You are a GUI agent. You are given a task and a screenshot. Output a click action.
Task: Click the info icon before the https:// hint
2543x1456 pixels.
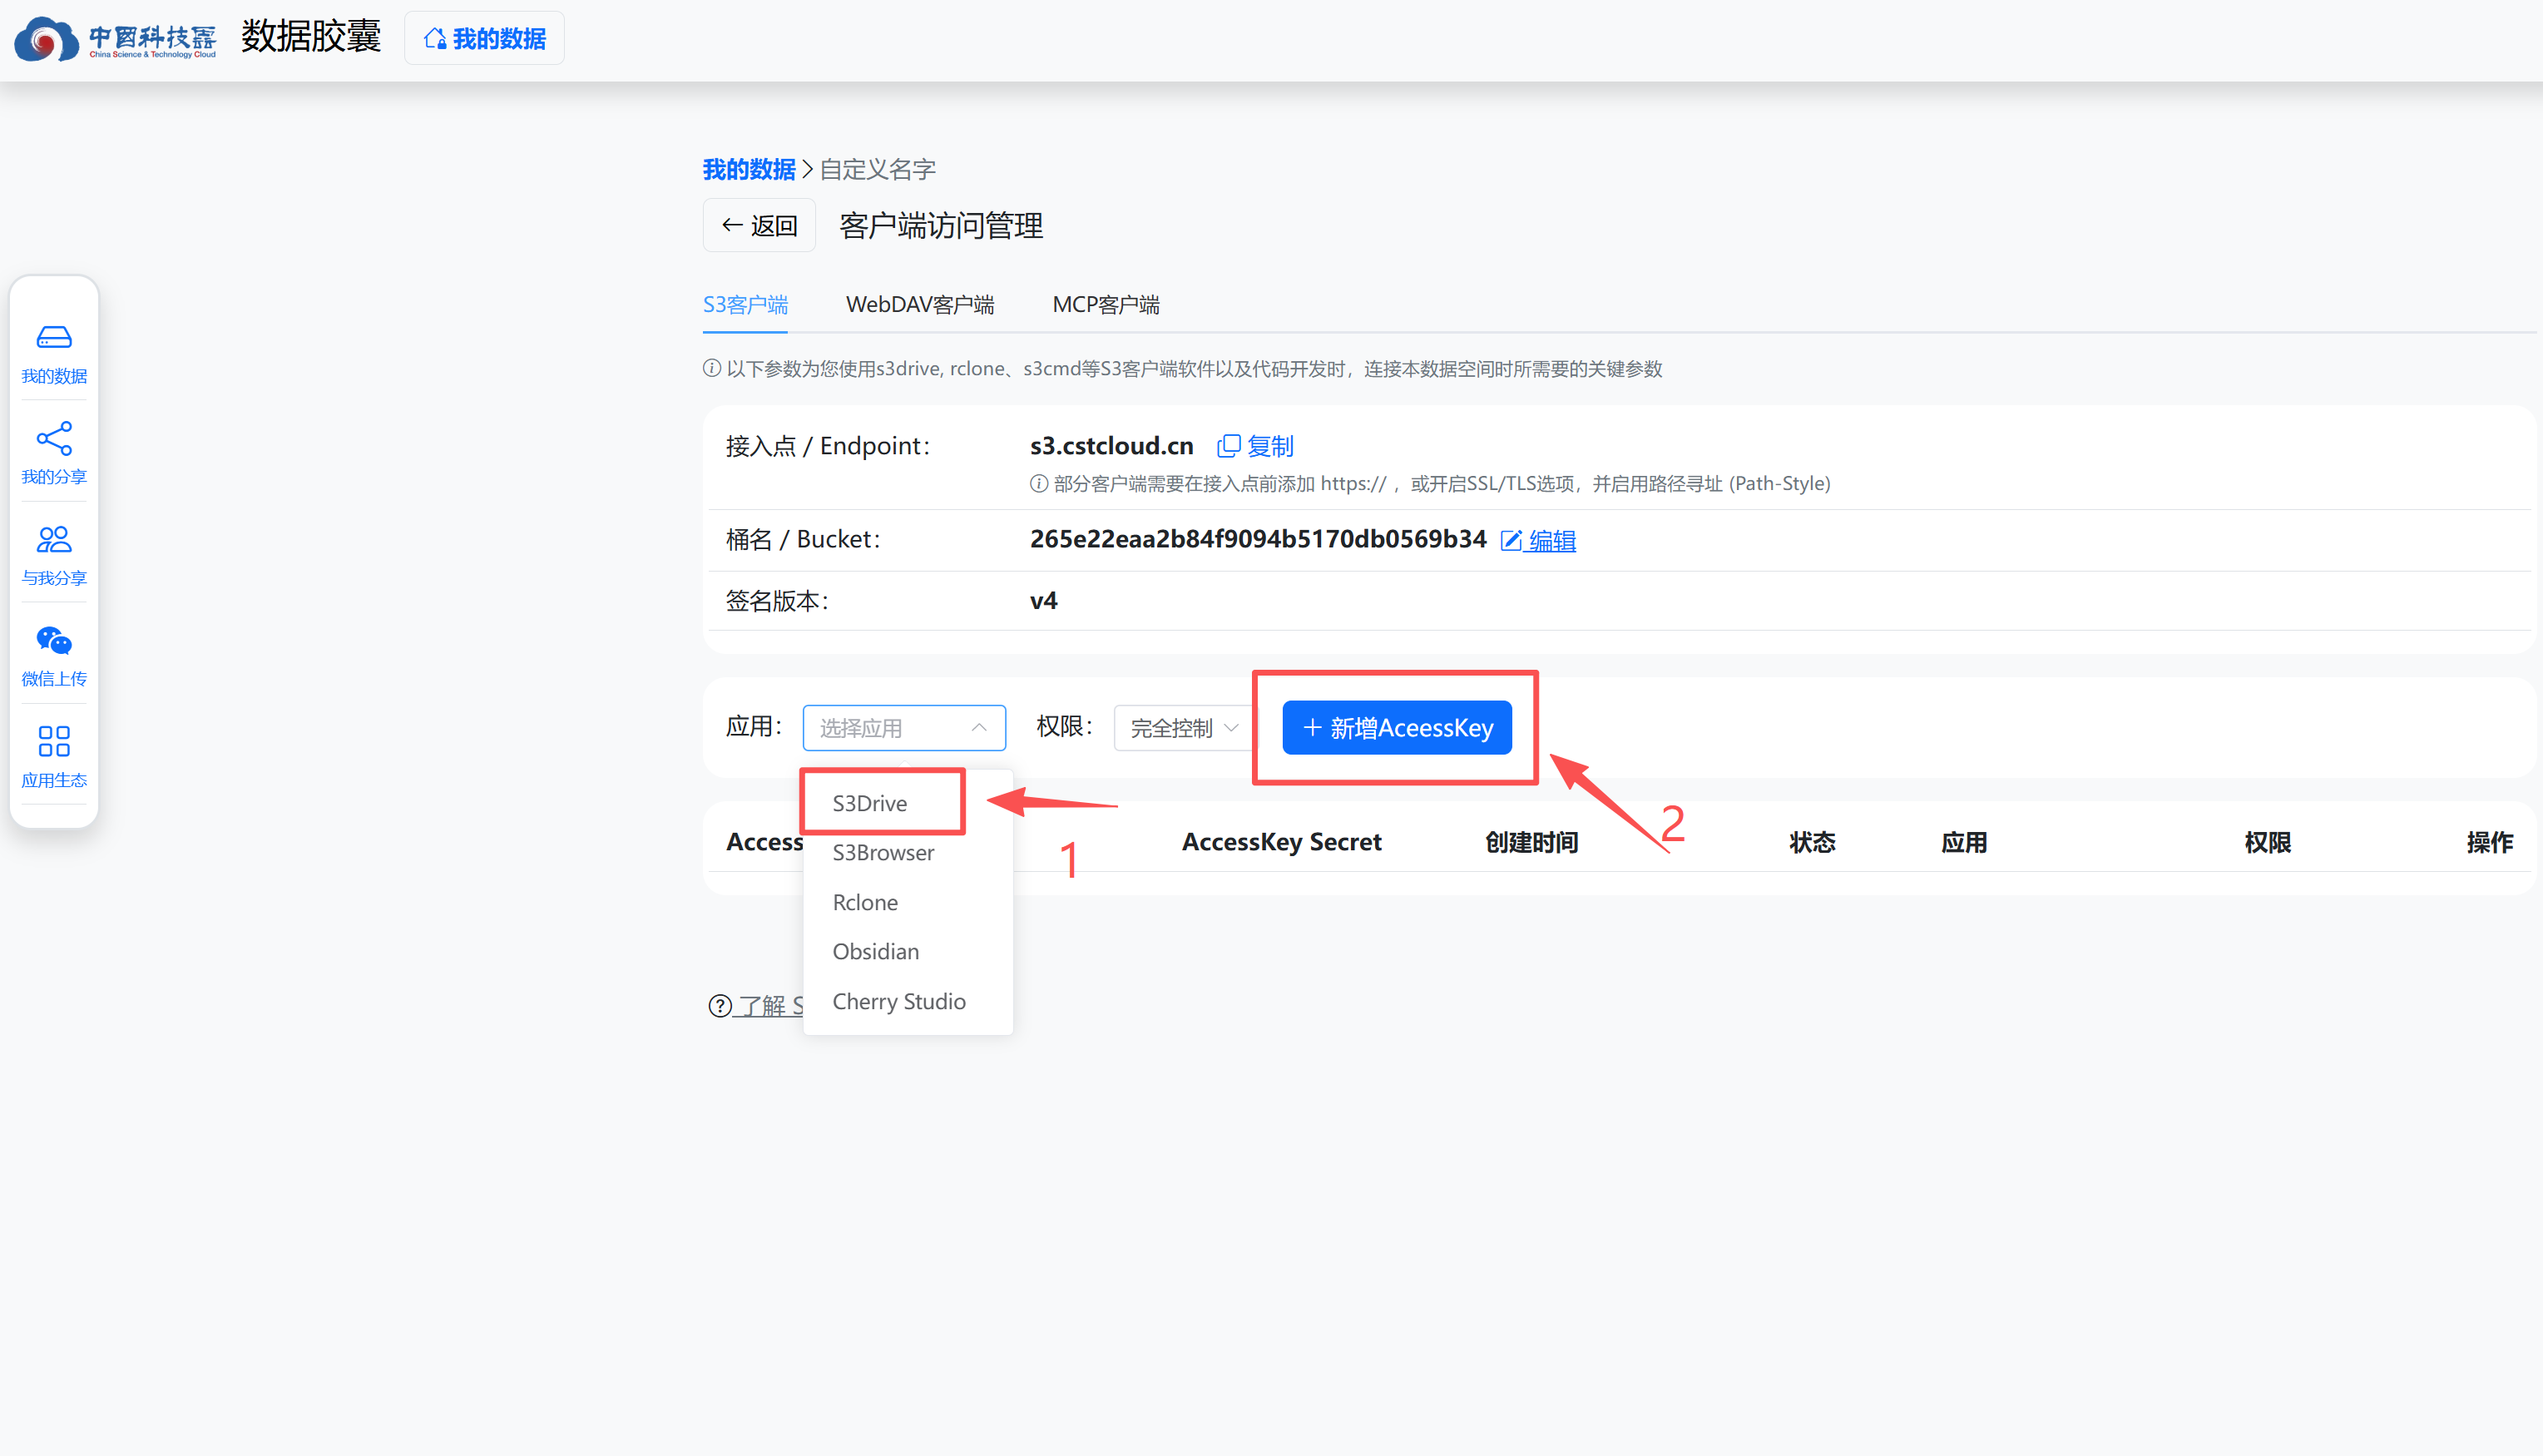1039,484
